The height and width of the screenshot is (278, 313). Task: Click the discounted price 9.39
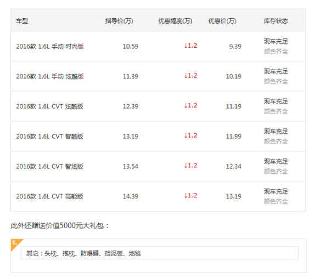[236, 47]
